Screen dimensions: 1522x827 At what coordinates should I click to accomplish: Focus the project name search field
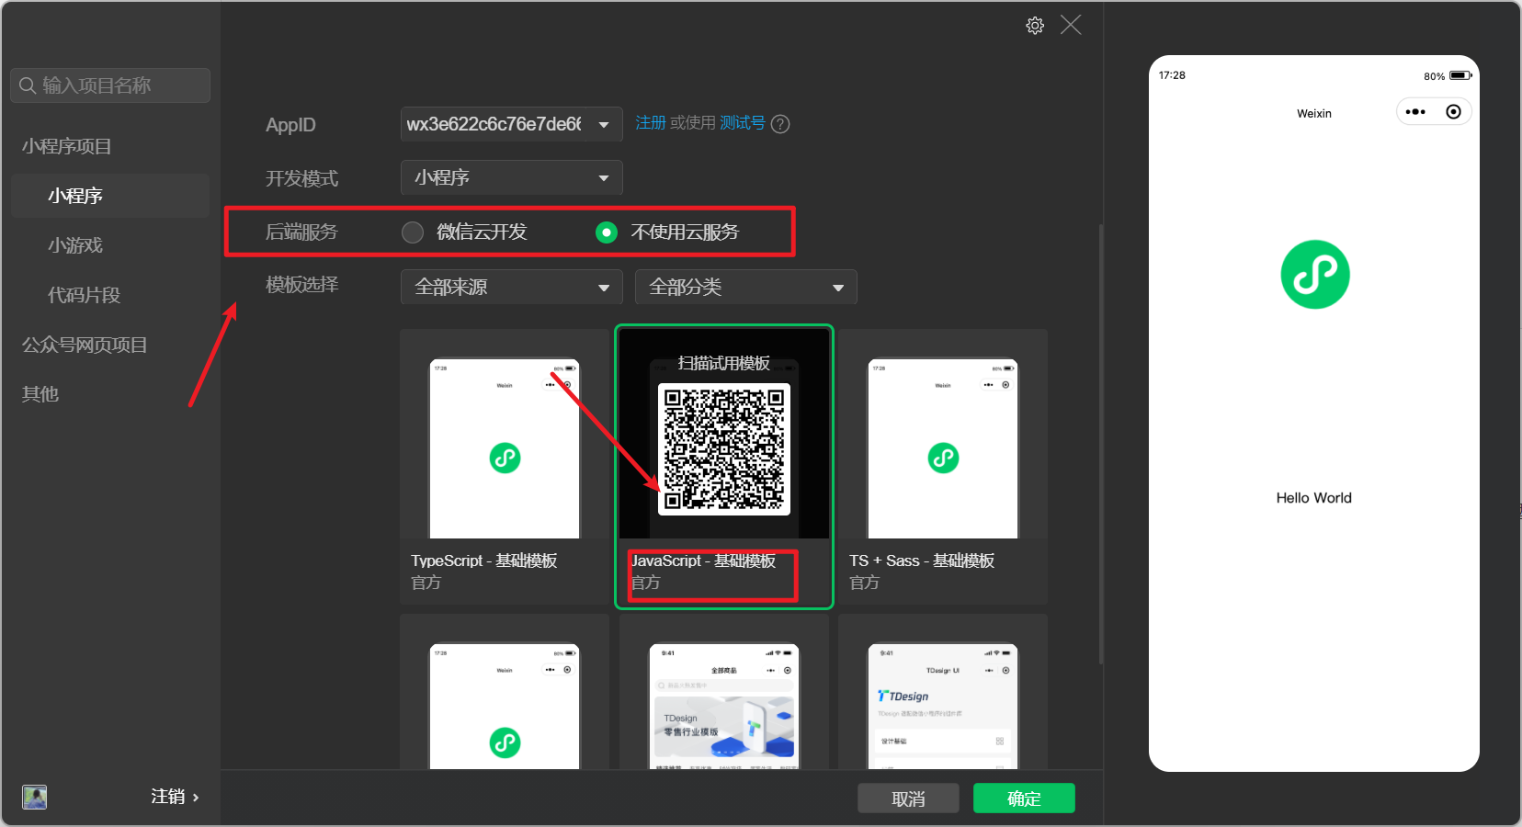point(110,85)
